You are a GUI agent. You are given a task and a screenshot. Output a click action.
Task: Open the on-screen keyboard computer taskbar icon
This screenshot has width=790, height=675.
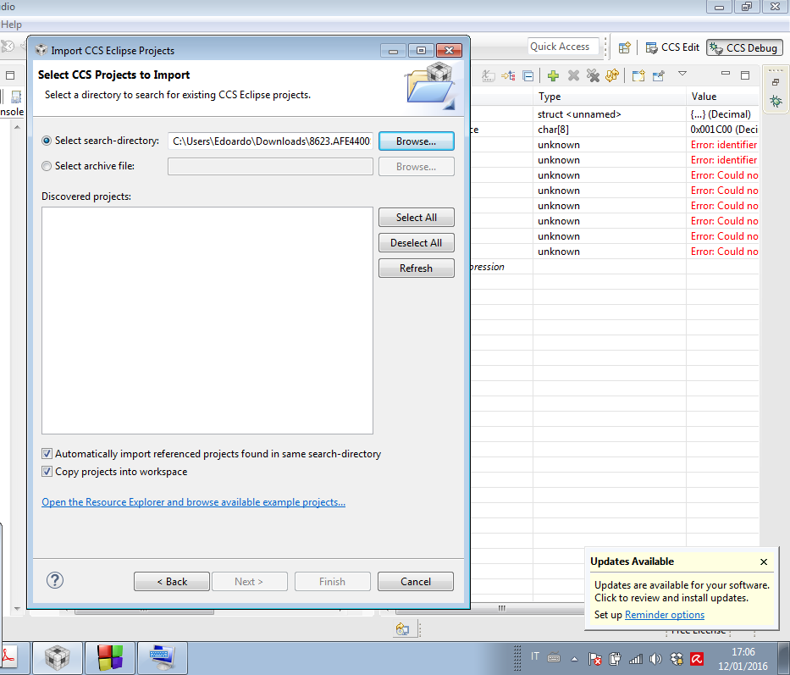pos(163,658)
